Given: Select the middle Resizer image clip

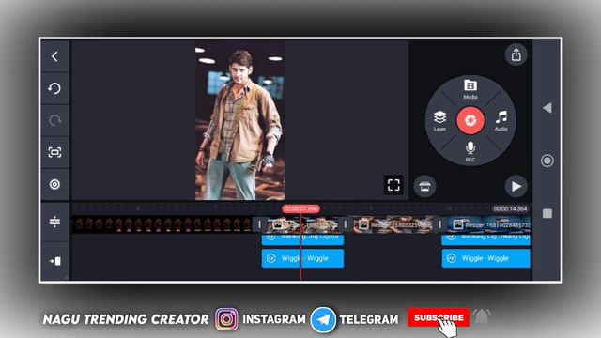Looking at the screenshot, I should tap(393, 224).
